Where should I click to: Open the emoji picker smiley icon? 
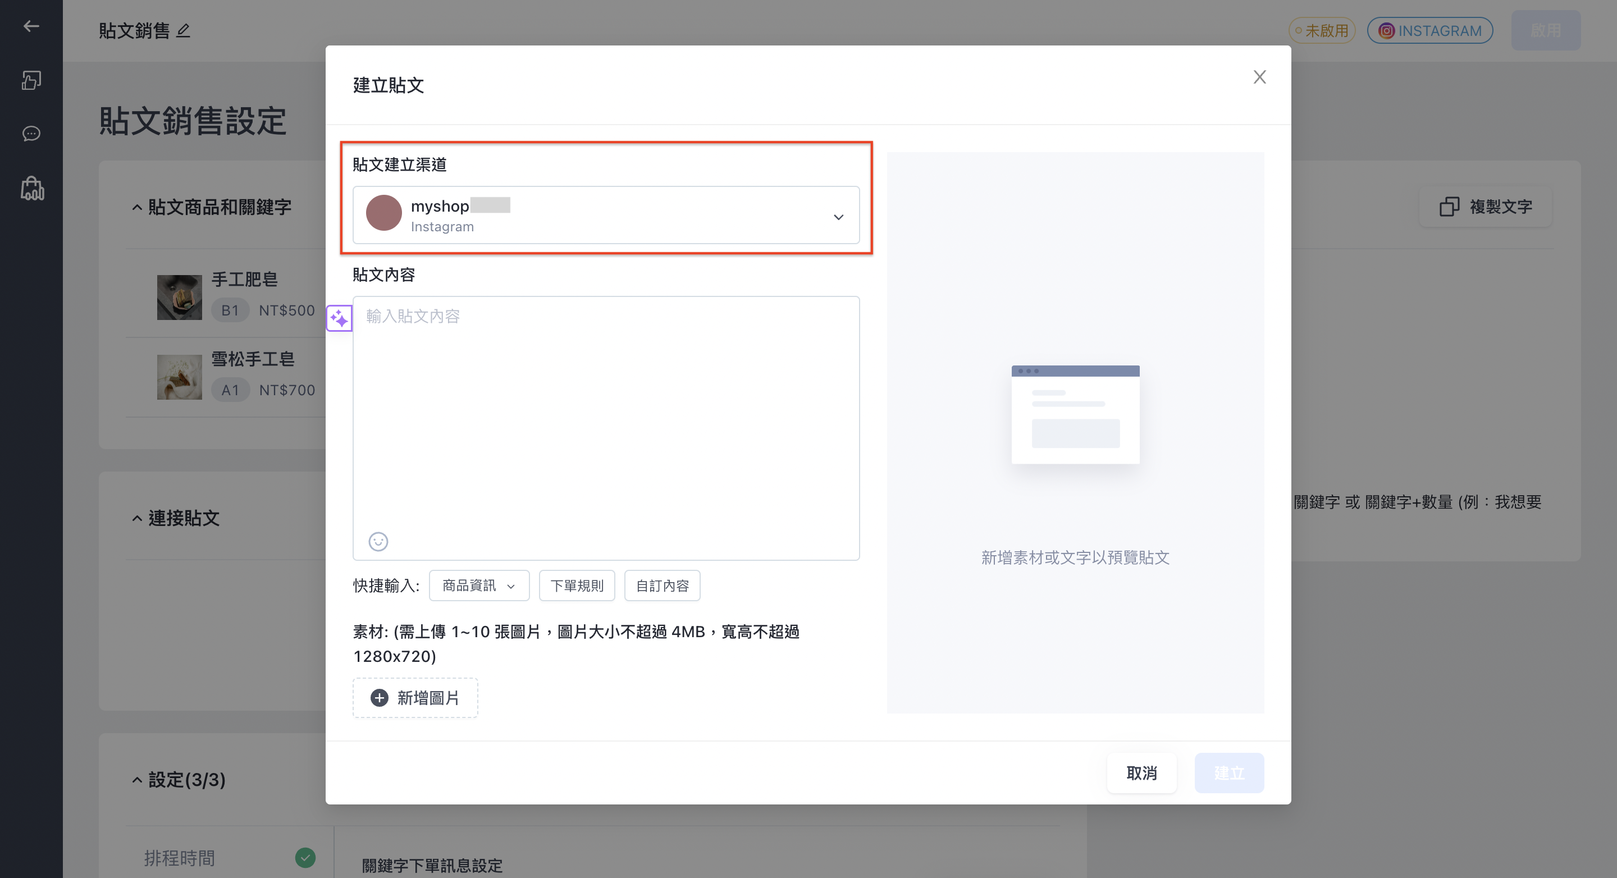378,541
